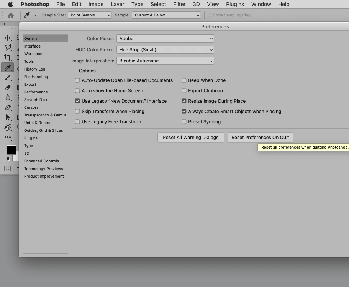Screen dimensions: 349x287
Task: Open Transparency & Gamut preferences category
Action: 45,115
